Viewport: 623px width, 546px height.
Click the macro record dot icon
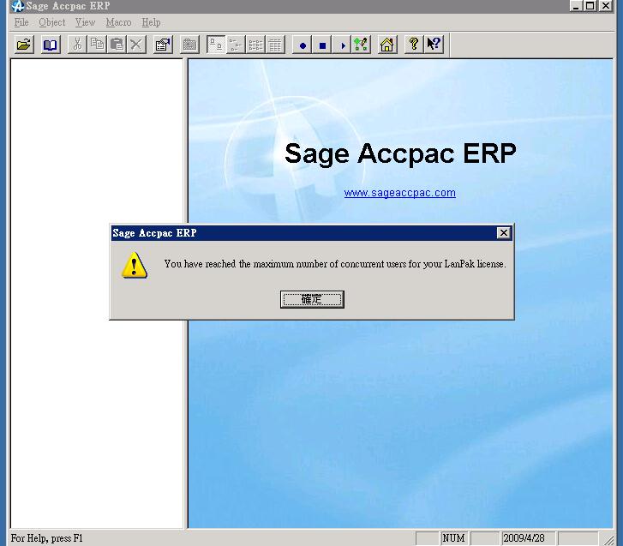[302, 45]
